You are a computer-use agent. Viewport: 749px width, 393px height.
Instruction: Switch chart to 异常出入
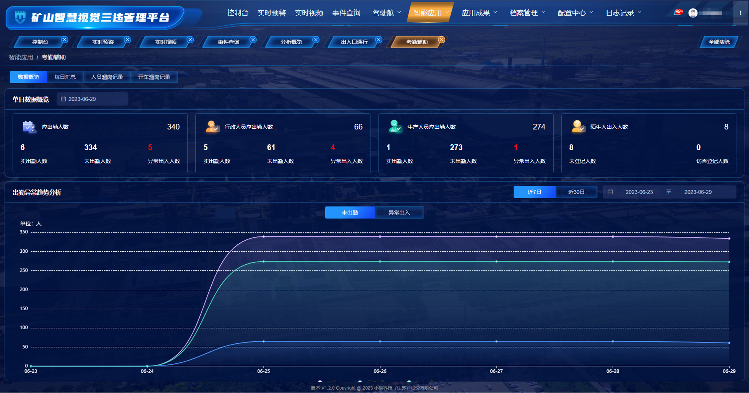click(x=399, y=213)
